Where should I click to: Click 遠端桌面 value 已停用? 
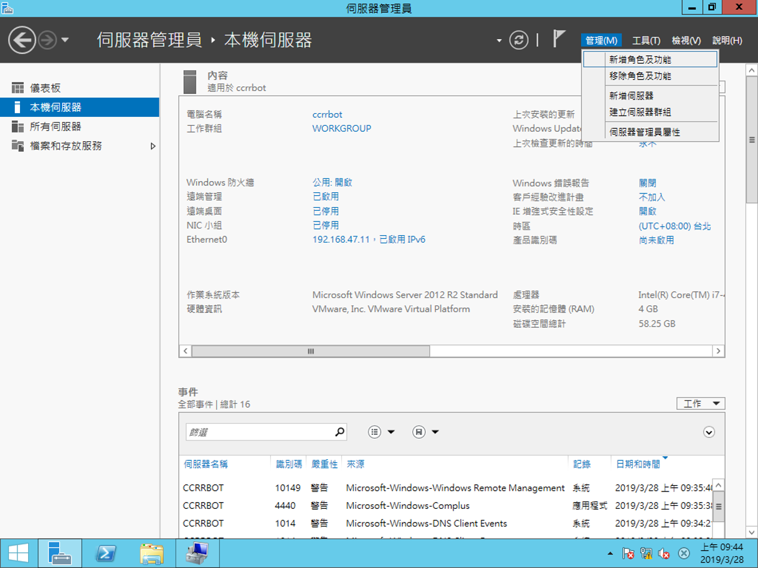(325, 211)
